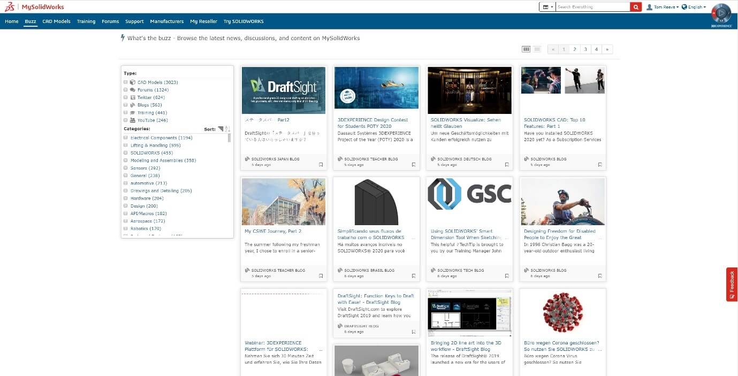Image resolution: width=738 pixels, height=376 pixels.
Task: Sort categories by count icon
Action: pos(221,129)
